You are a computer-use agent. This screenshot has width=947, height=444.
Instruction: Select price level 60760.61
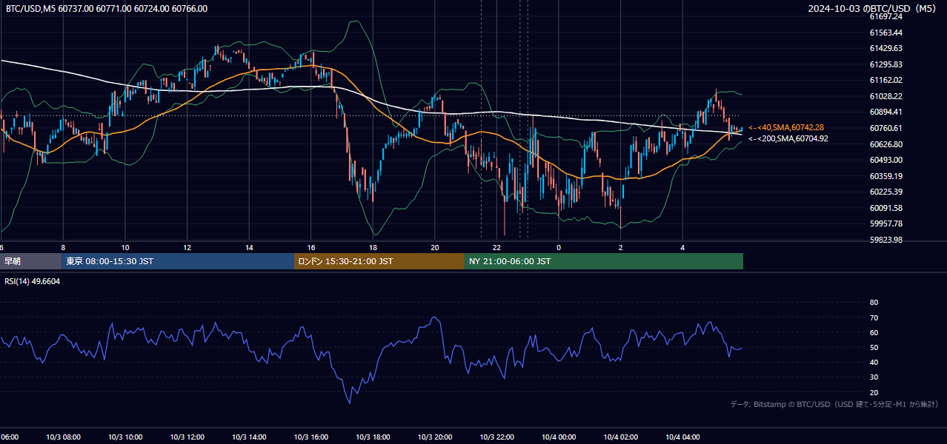pos(885,128)
